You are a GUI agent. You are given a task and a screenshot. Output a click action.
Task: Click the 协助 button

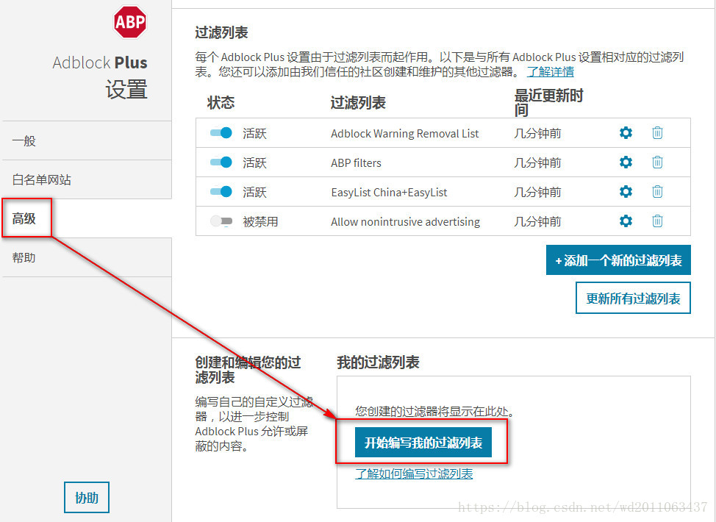(87, 497)
